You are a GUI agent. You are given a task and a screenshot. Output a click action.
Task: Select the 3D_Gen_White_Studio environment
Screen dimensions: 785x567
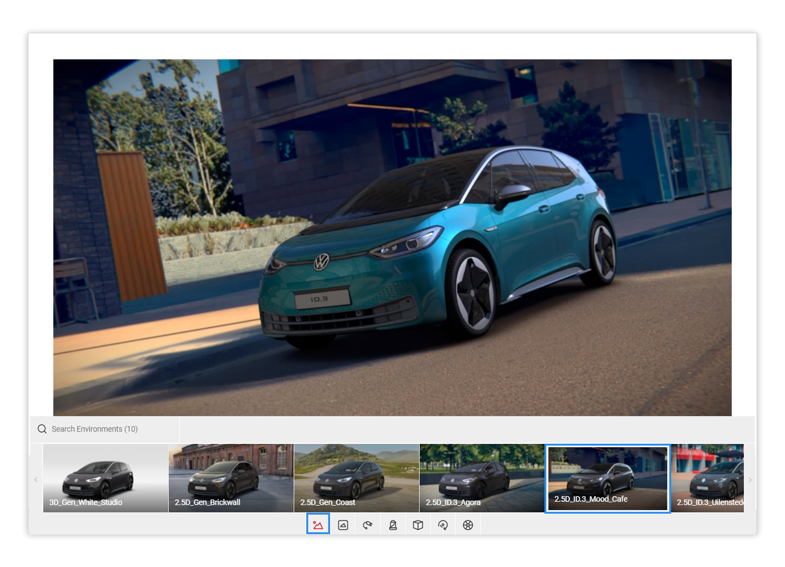(x=105, y=478)
